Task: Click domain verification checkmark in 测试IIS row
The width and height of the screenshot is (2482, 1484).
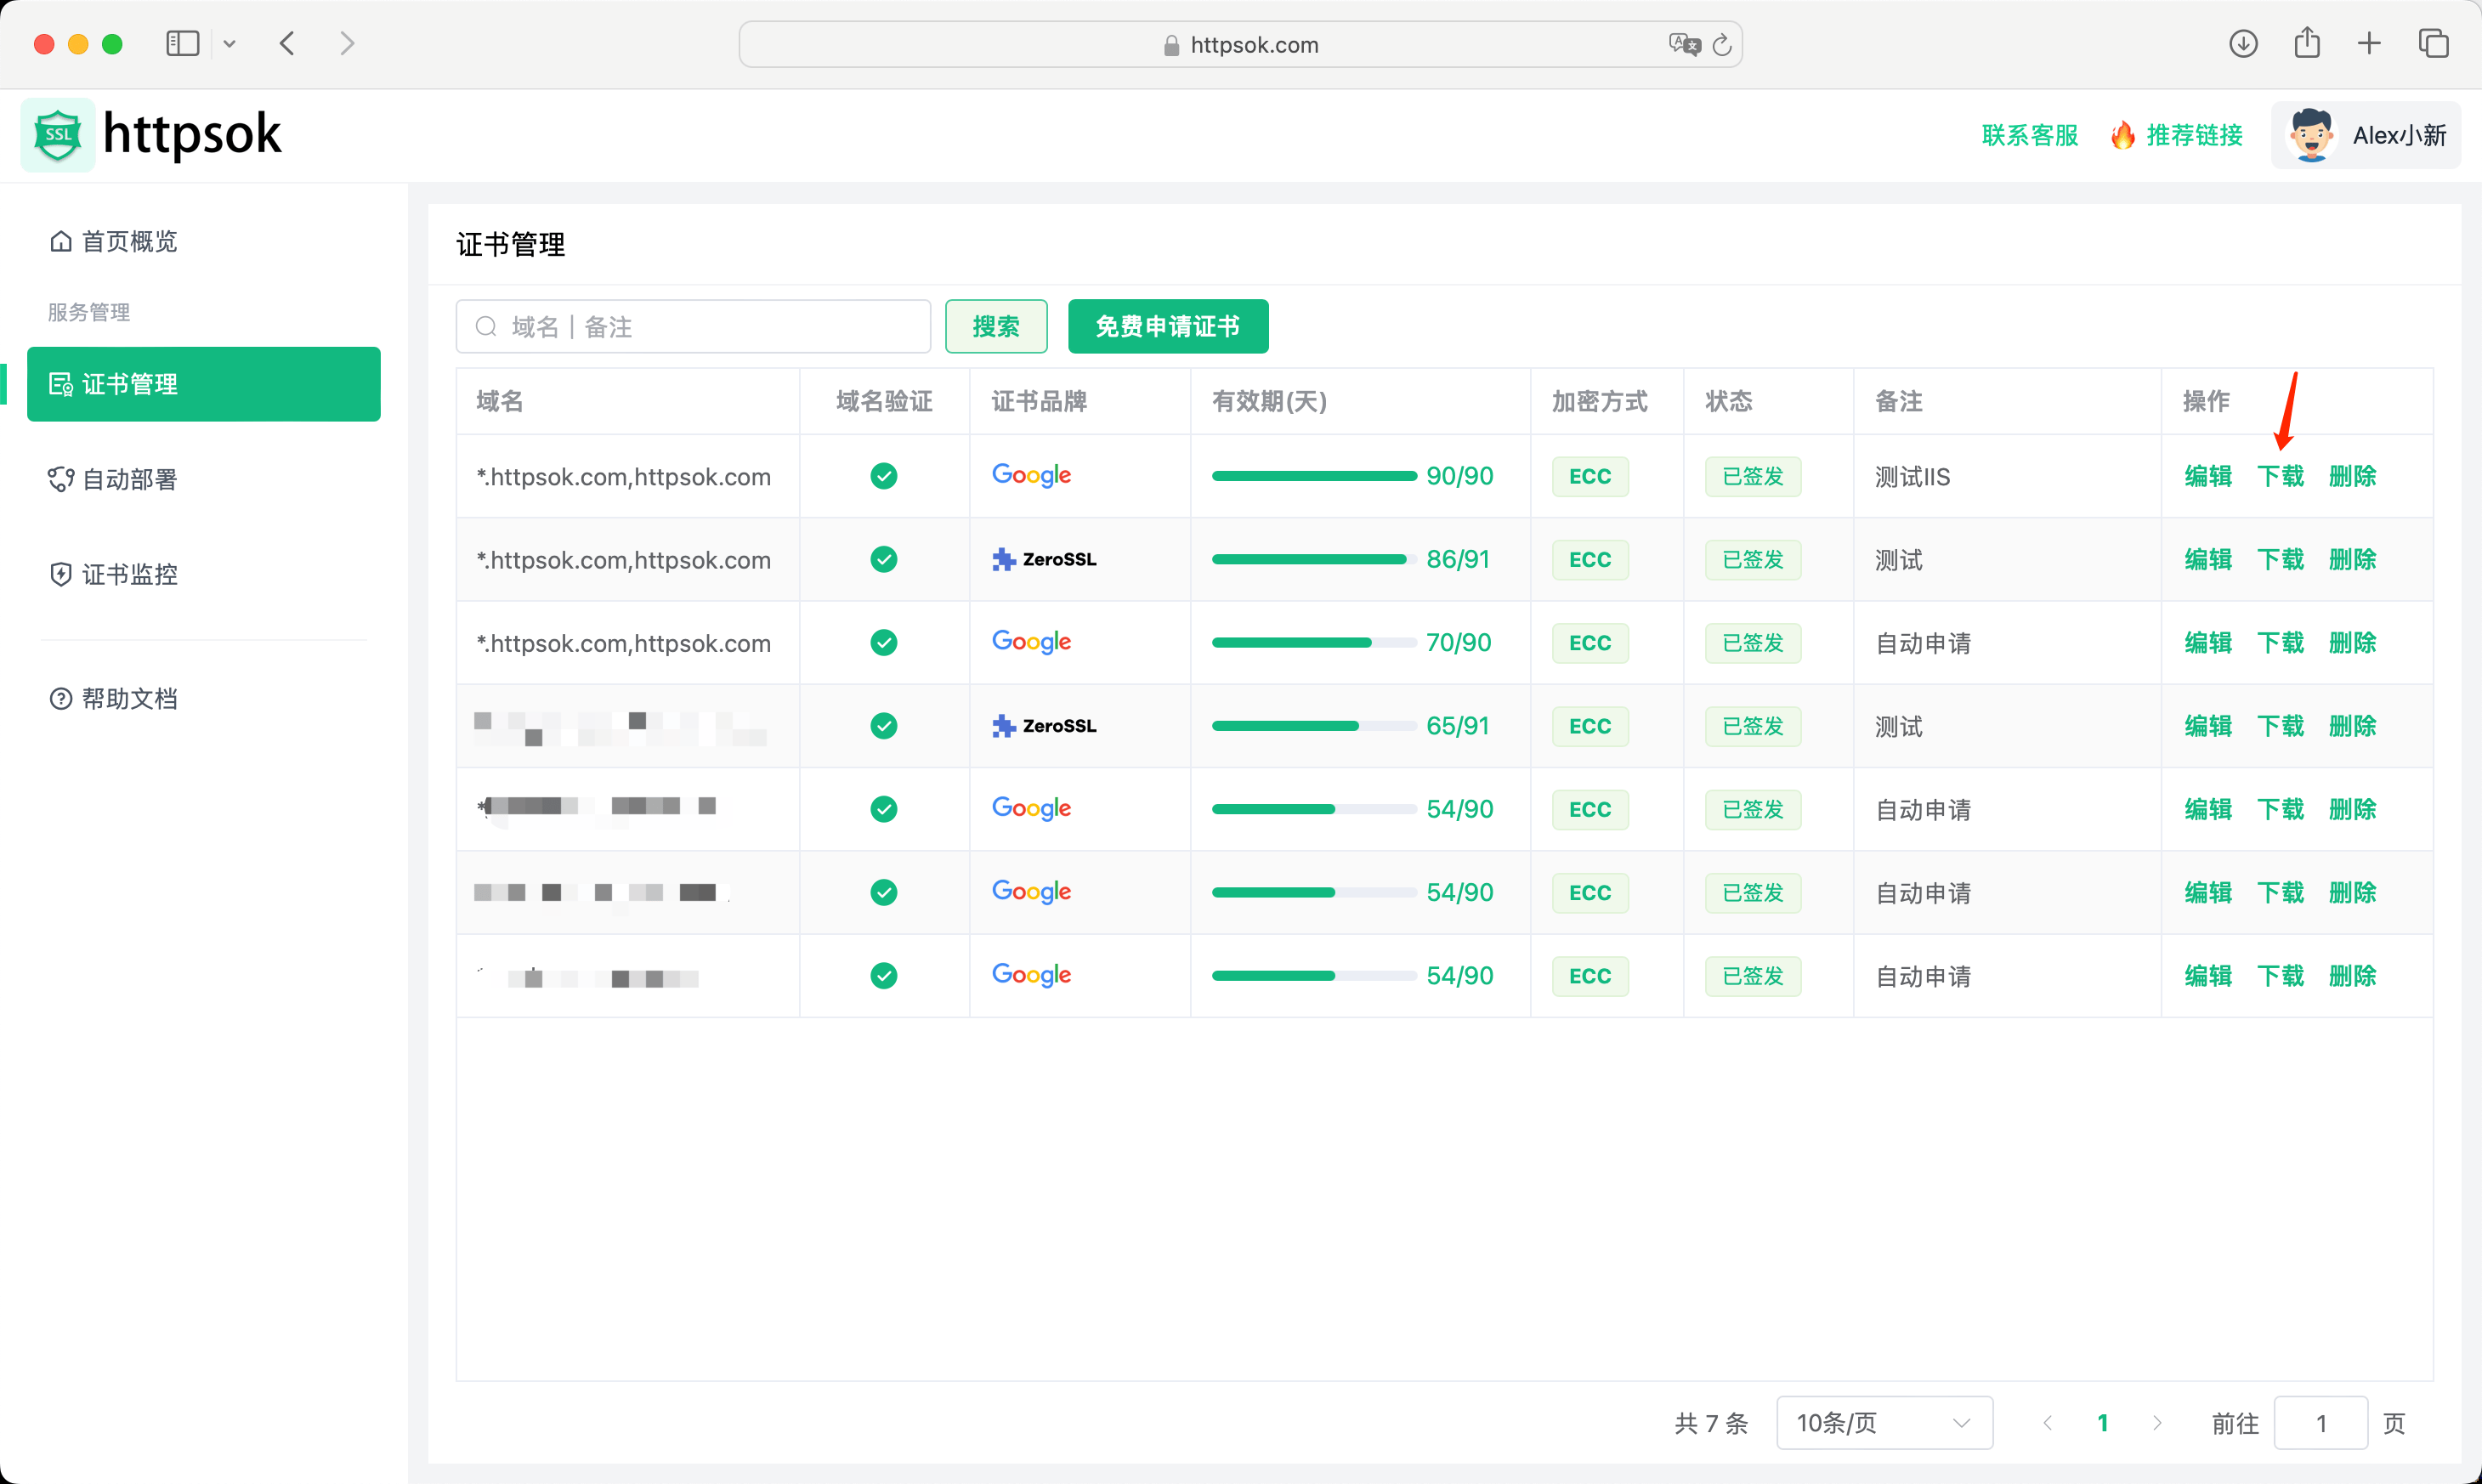Action: [x=883, y=476]
